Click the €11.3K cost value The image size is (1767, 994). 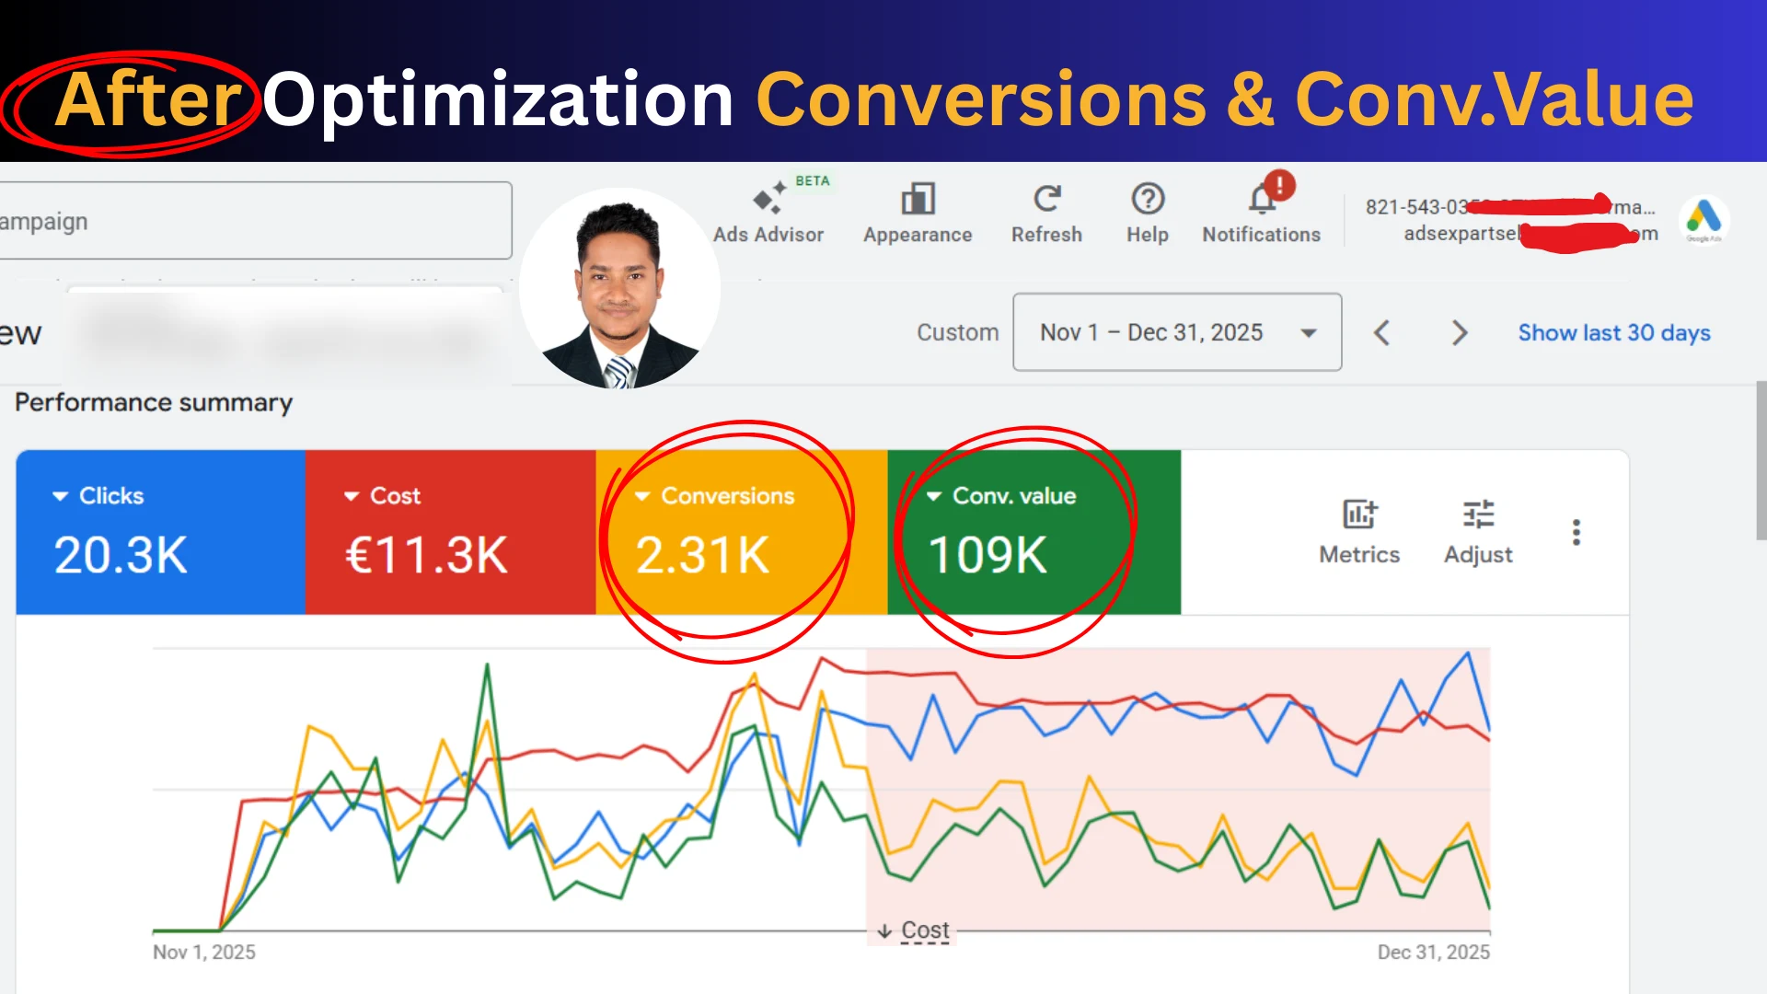point(426,556)
